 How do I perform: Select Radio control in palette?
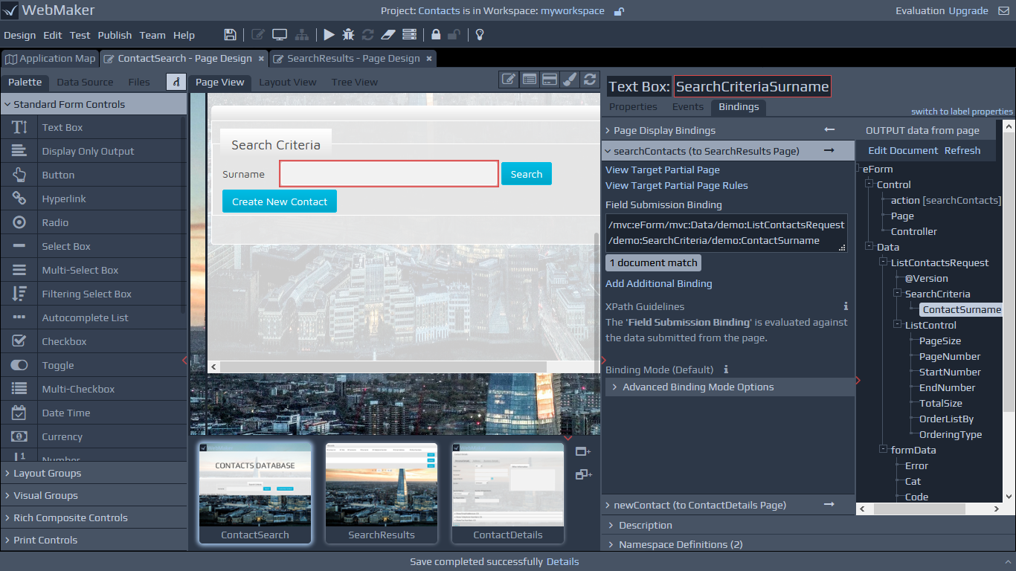93,222
